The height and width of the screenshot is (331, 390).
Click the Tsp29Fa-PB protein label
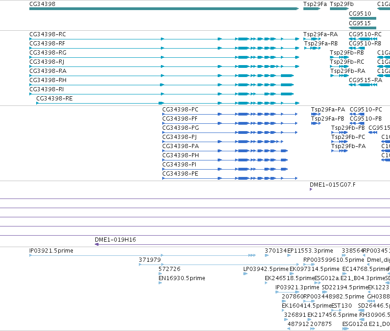coord(328,119)
